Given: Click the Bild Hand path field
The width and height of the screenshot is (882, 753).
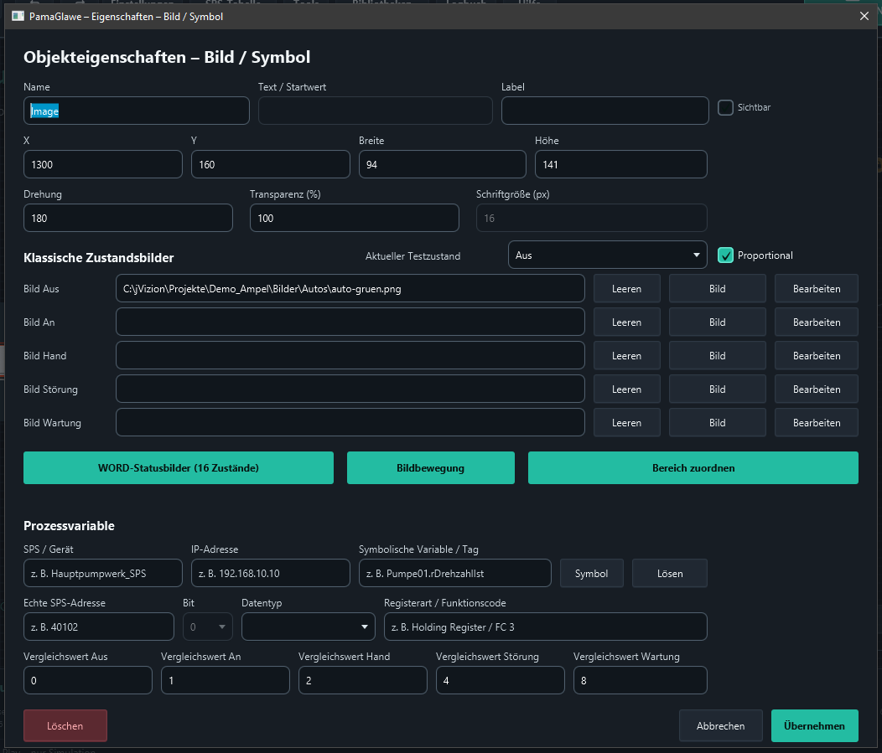Looking at the screenshot, I should 350,356.
